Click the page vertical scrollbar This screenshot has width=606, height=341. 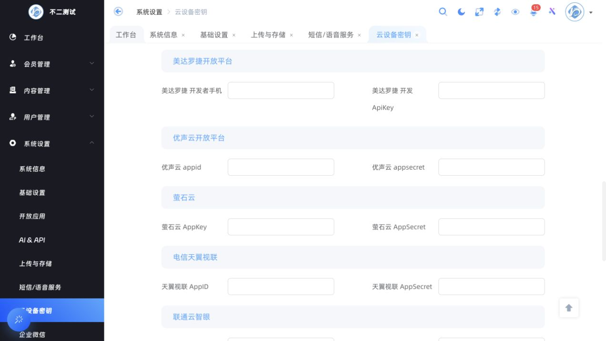click(604, 221)
